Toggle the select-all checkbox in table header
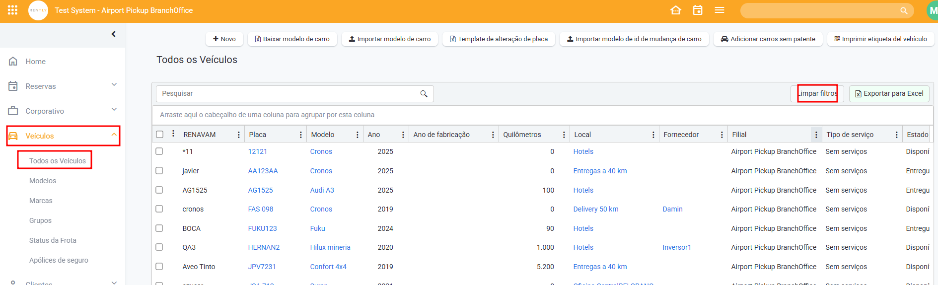The width and height of the screenshot is (938, 285). [159, 135]
